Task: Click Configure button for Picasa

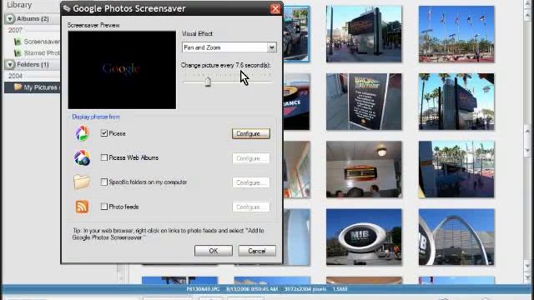Action: (251, 133)
